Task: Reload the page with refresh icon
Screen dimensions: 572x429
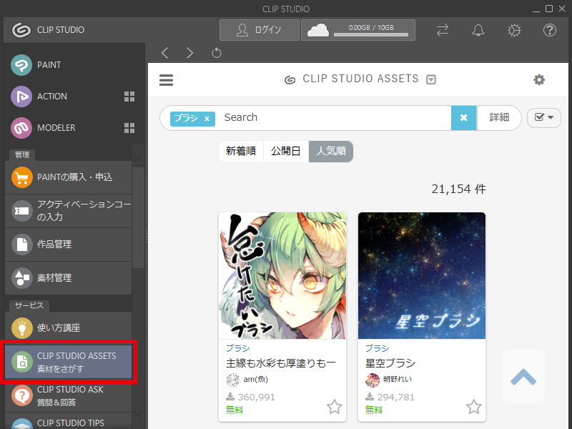Action: pos(217,53)
